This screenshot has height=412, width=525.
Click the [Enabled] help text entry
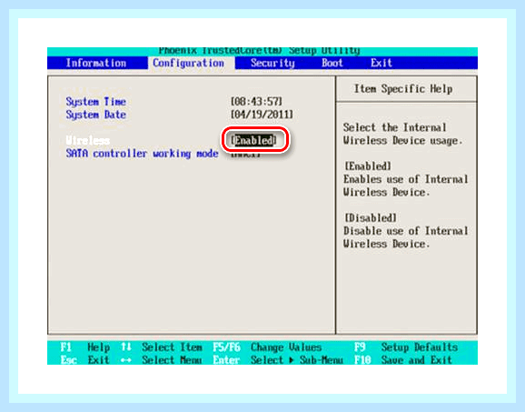point(368,166)
